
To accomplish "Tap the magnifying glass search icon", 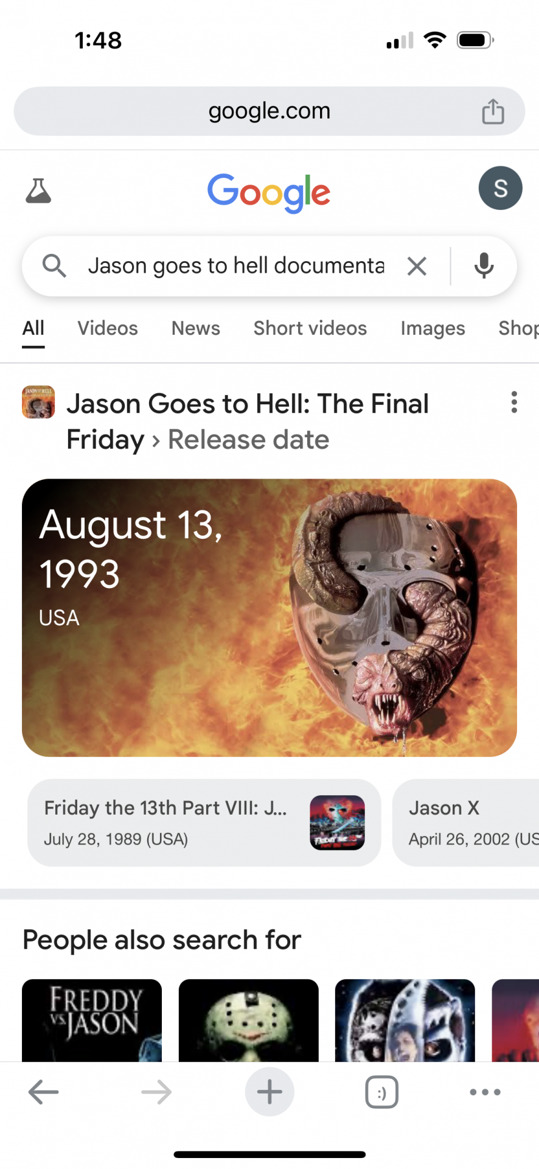I will pyautogui.click(x=54, y=266).
